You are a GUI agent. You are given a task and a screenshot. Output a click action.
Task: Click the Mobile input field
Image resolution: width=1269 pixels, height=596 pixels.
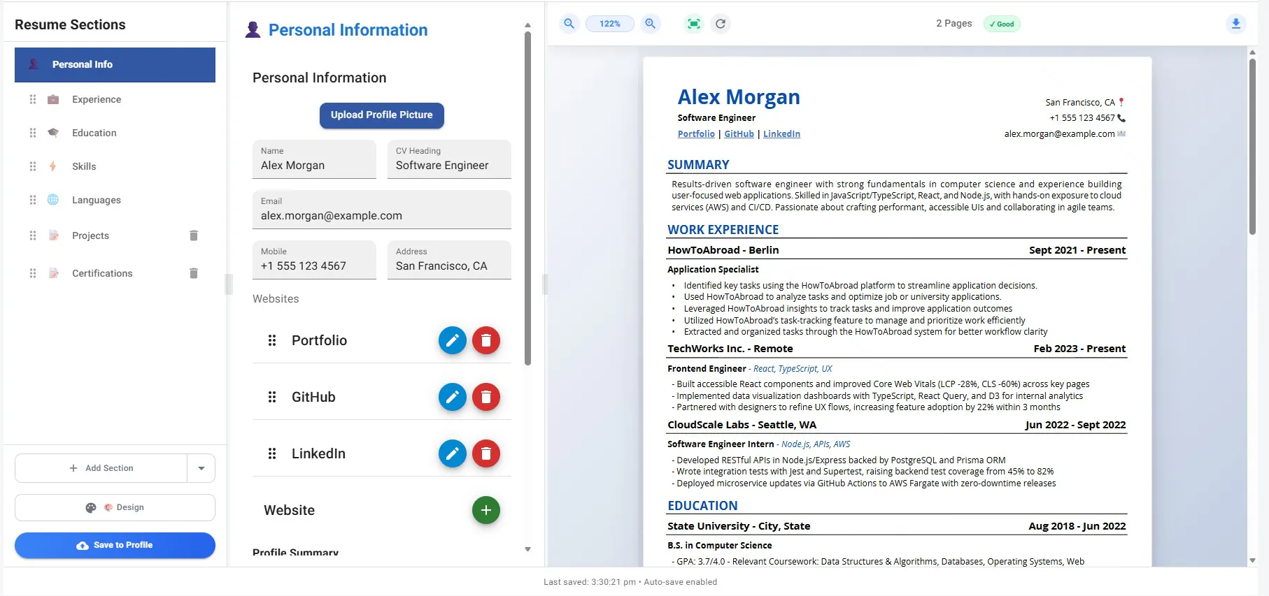click(x=314, y=260)
